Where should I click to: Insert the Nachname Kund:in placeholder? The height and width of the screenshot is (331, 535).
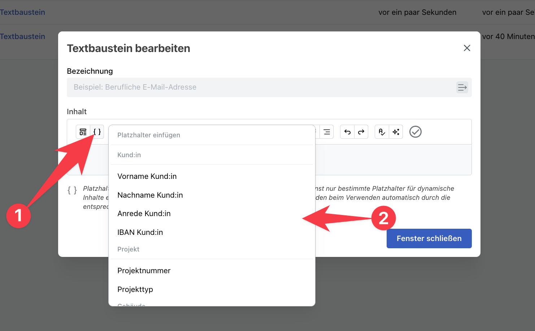point(212,195)
